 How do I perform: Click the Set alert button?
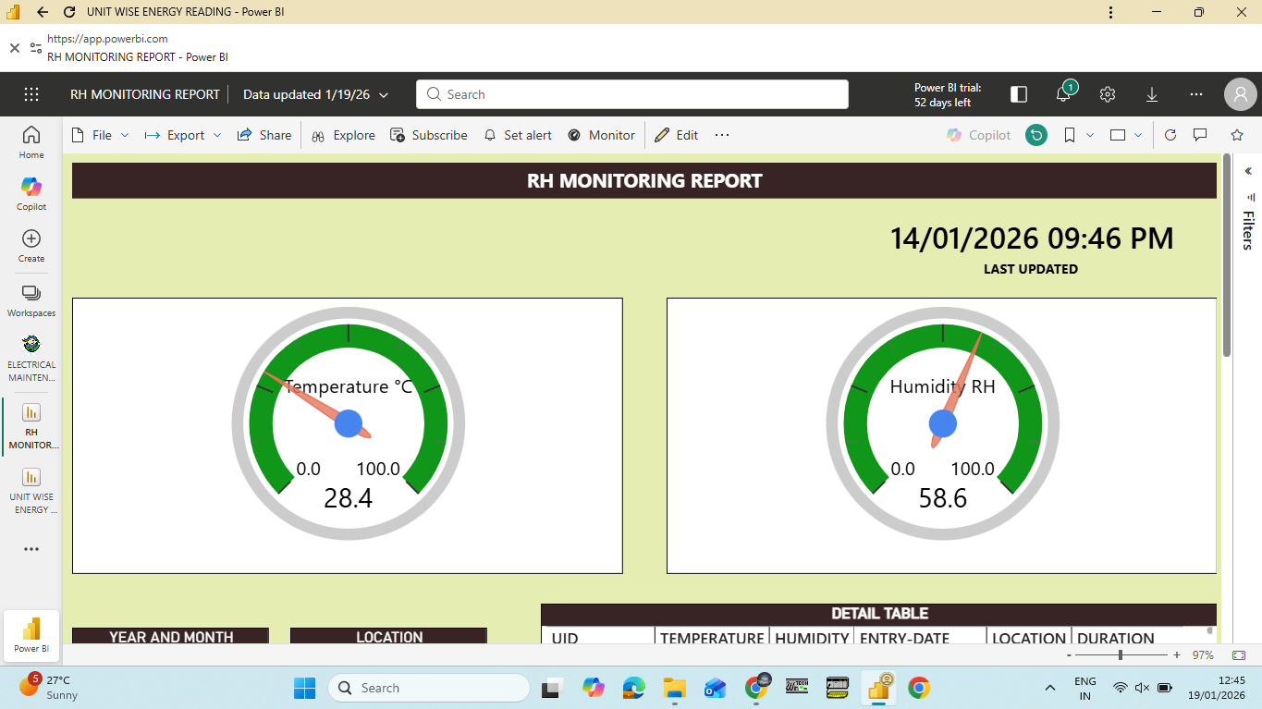pos(518,135)
